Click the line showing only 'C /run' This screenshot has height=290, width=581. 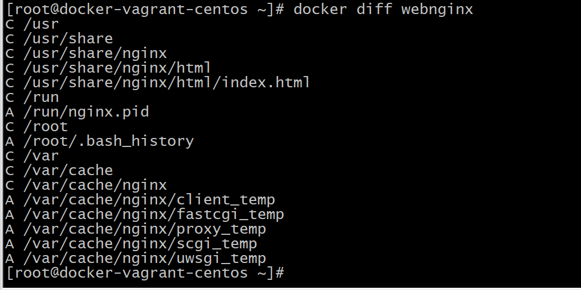32,97
